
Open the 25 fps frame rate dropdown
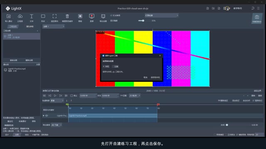(135, 96)
